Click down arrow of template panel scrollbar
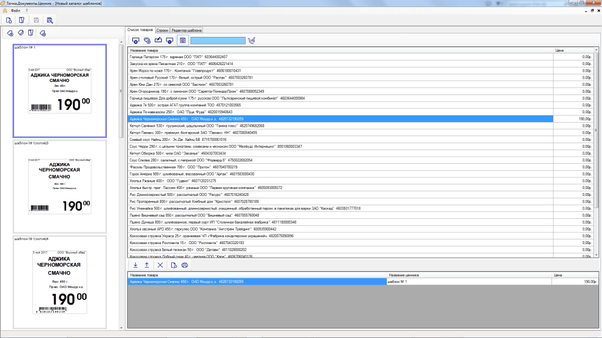The width and height of the screenshot is (602, 338). pos(121,327)
